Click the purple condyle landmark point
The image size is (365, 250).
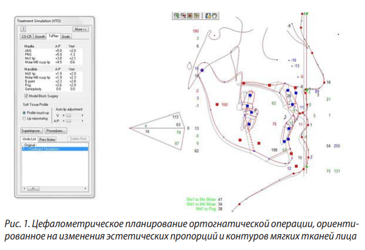point(202,70)
